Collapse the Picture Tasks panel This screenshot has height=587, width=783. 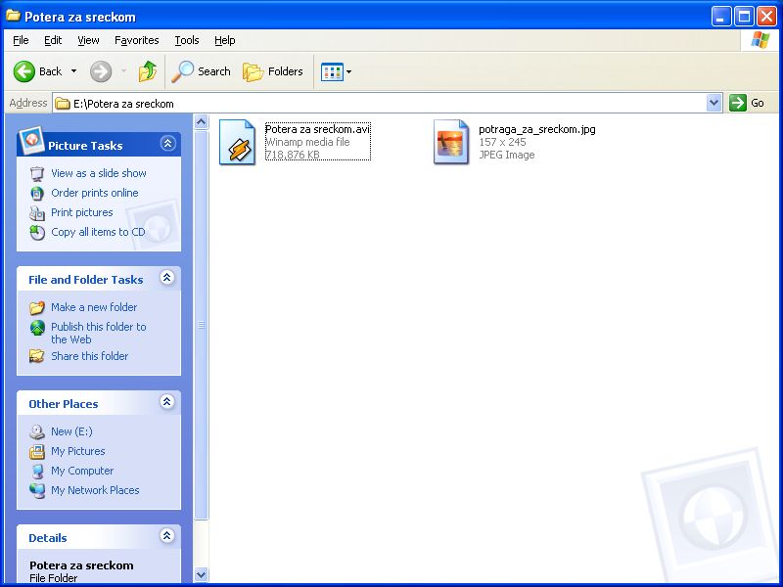tap(167, 144)
